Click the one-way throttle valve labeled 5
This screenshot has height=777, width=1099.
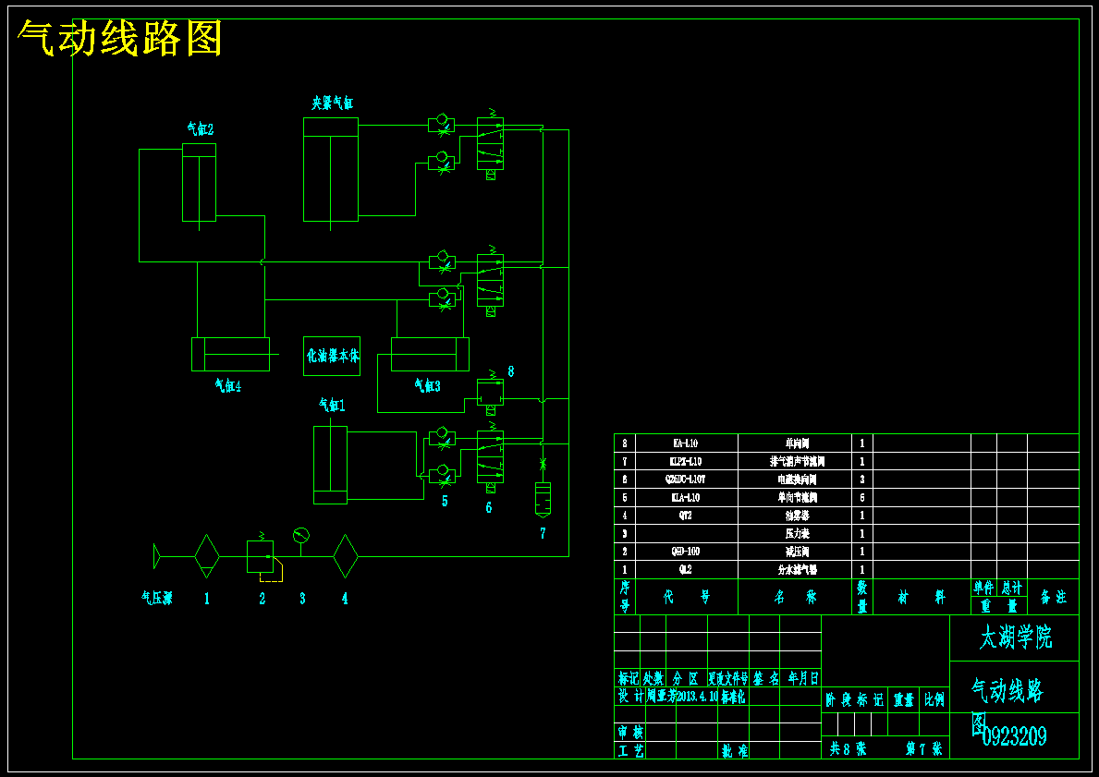tap(442, 477)
